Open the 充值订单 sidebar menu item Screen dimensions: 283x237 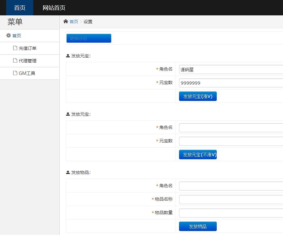point(28,48)
